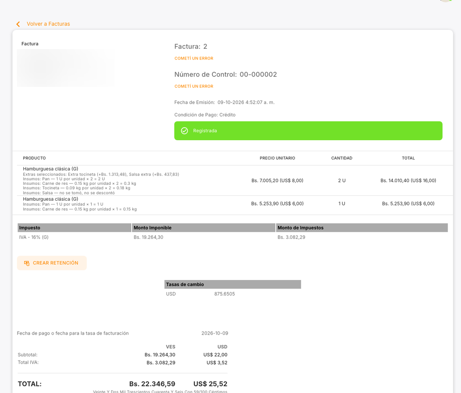The image size is (461, 393).
Task: Click the "Monto Imponible" table header
Action: tap(203, 228)
